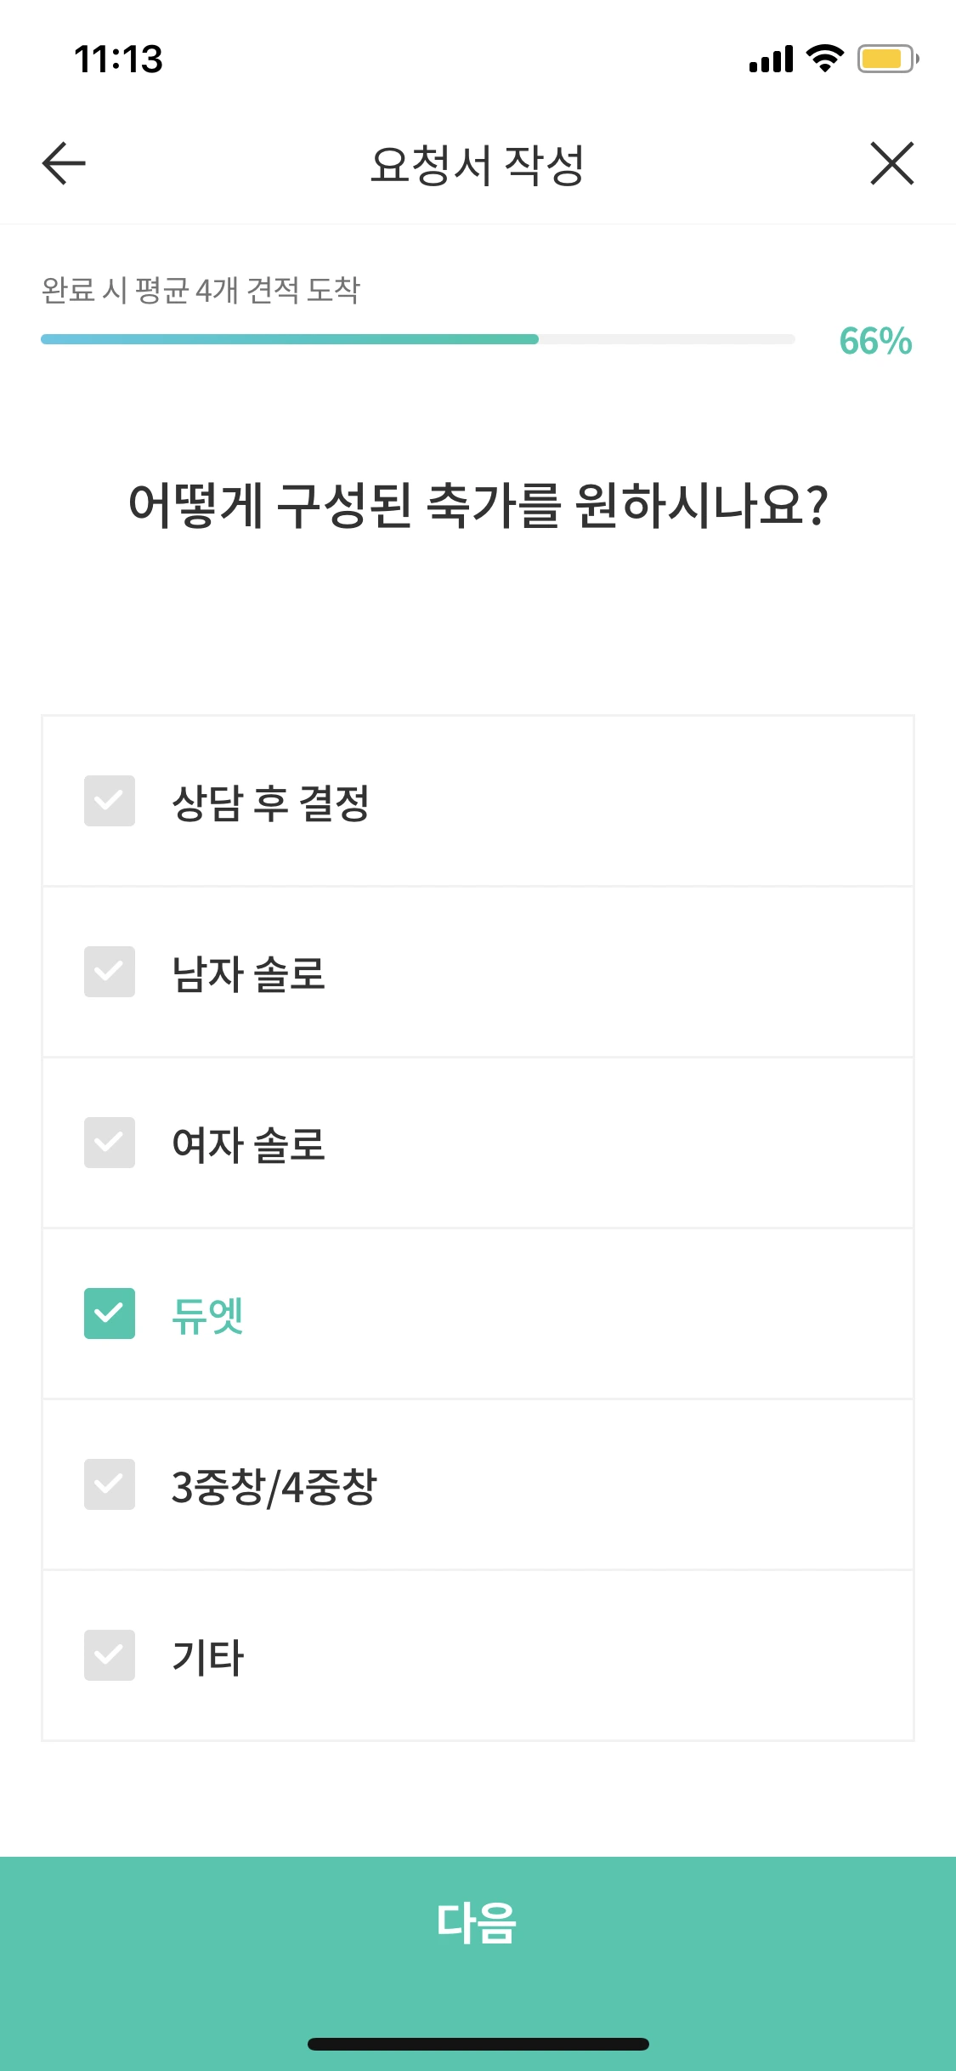Tap the battery status icon
The image size is (956, 2071).
(x=888, y=59)
